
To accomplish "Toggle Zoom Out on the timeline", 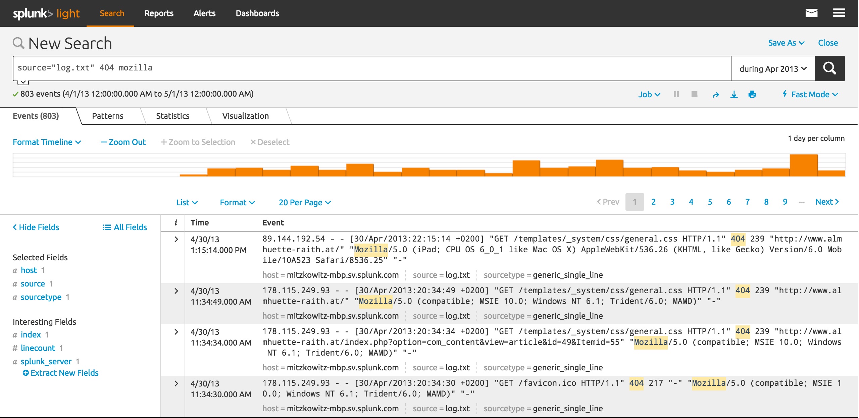I will (x=123, y=142).
